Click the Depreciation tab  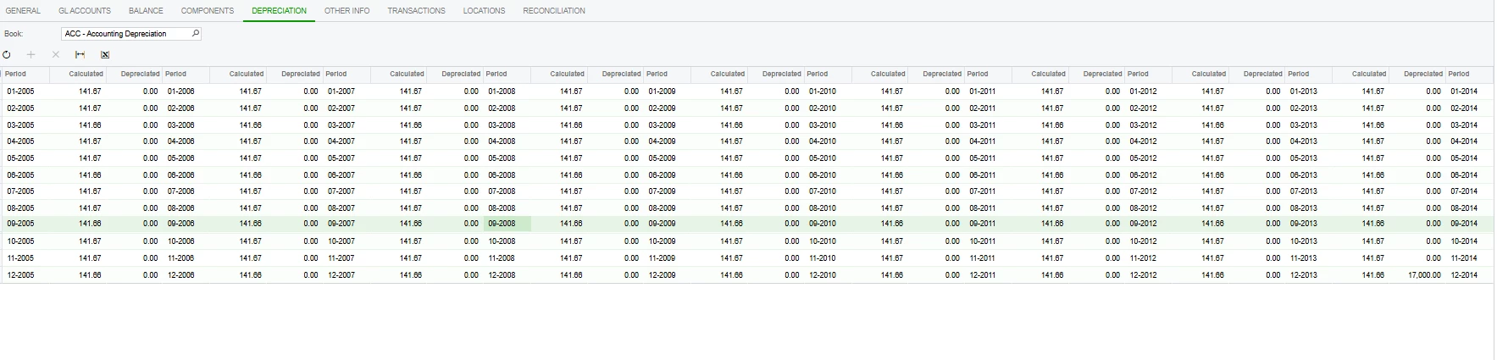280,11
